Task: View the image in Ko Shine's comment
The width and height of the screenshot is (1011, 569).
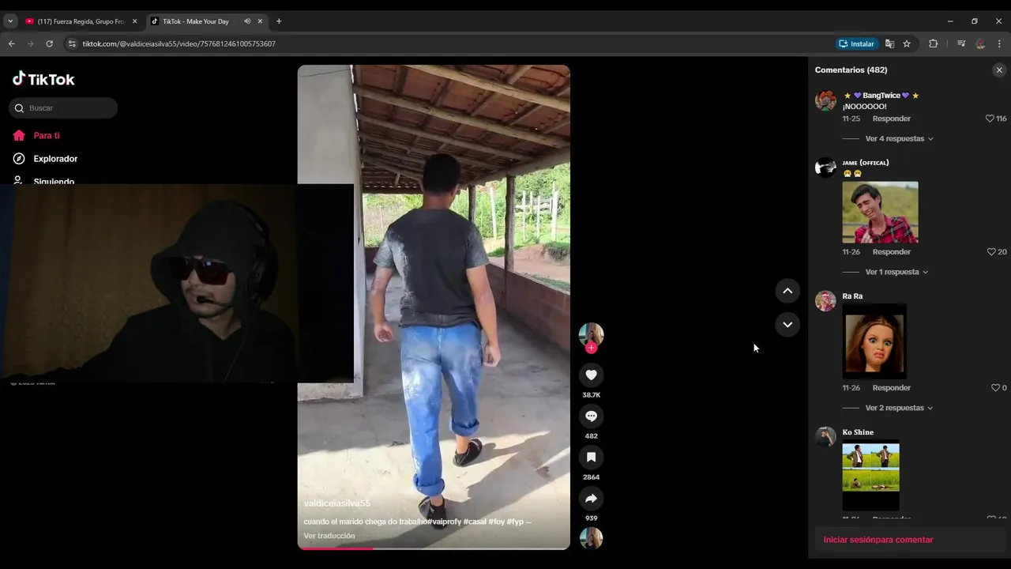Action: click(870, 475)
